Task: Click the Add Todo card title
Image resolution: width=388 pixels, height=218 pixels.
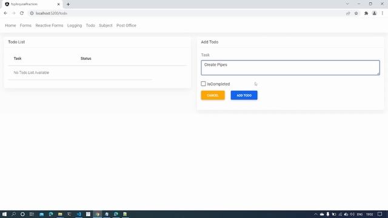Action: point(210,42)
